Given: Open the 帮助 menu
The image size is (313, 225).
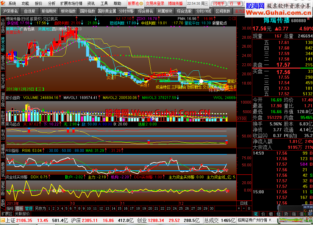Looking at the screenshot, I should pos(117,3).
